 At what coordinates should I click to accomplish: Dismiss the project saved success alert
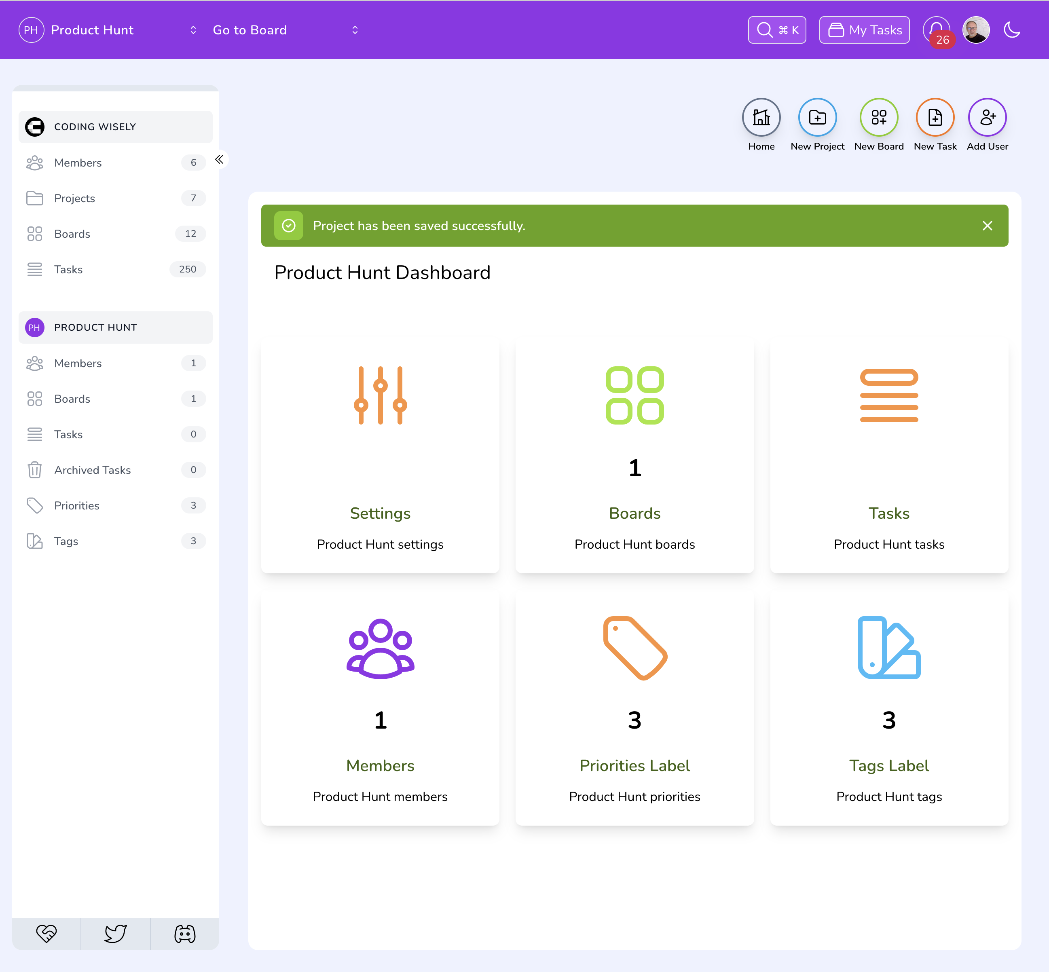987,226
